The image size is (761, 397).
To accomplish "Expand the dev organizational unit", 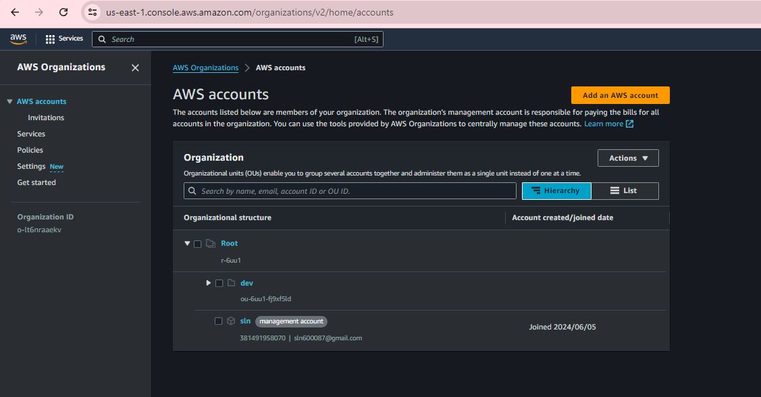I will (x=209, y=283).
